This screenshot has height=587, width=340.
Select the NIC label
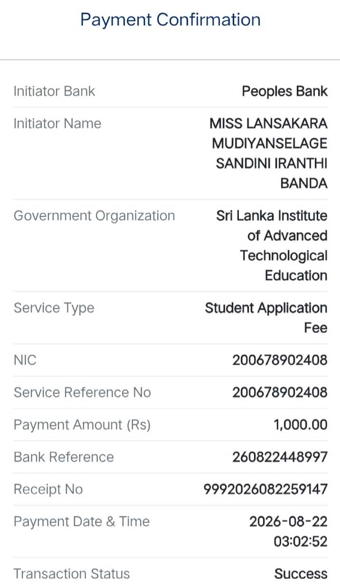25,360
